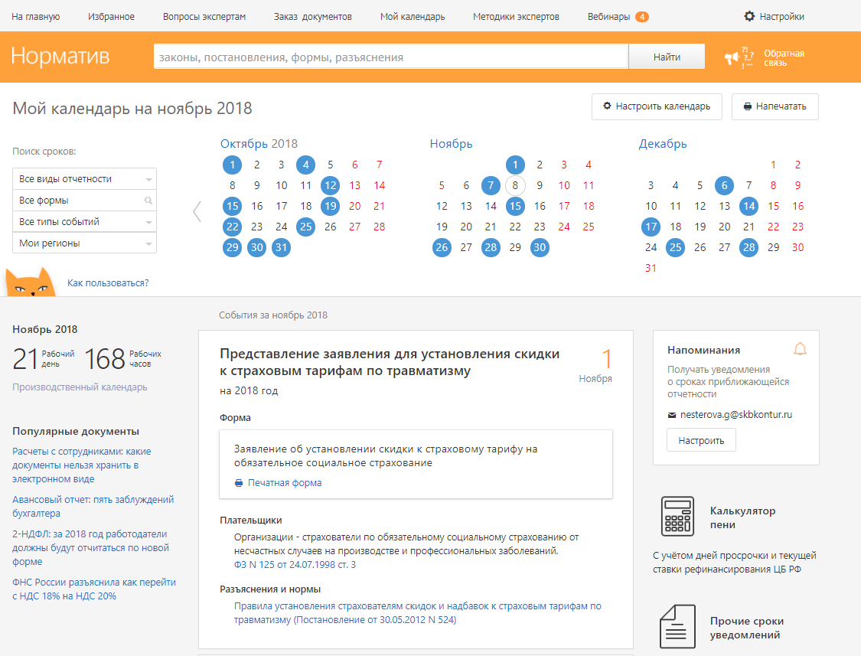This screenshot has height=656, width=861.
Task: Click in the main search input field
Action: tap(390, 57)
